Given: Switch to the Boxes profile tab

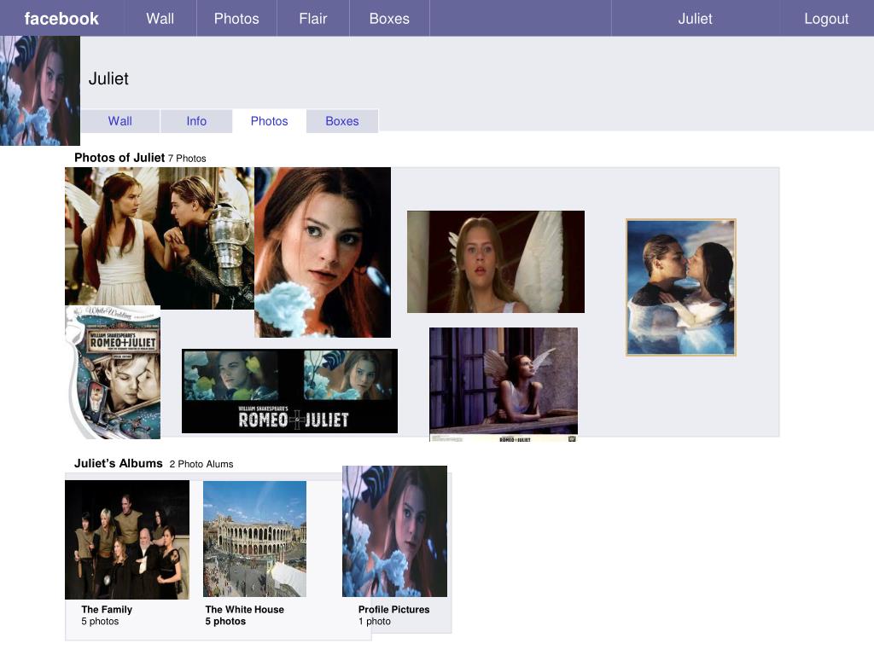Looking at the screenshot, I should (342, 121).
